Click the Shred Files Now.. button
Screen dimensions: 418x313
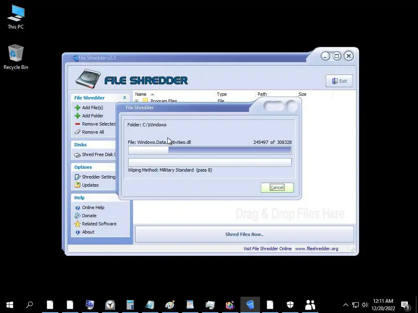[245, 234]
